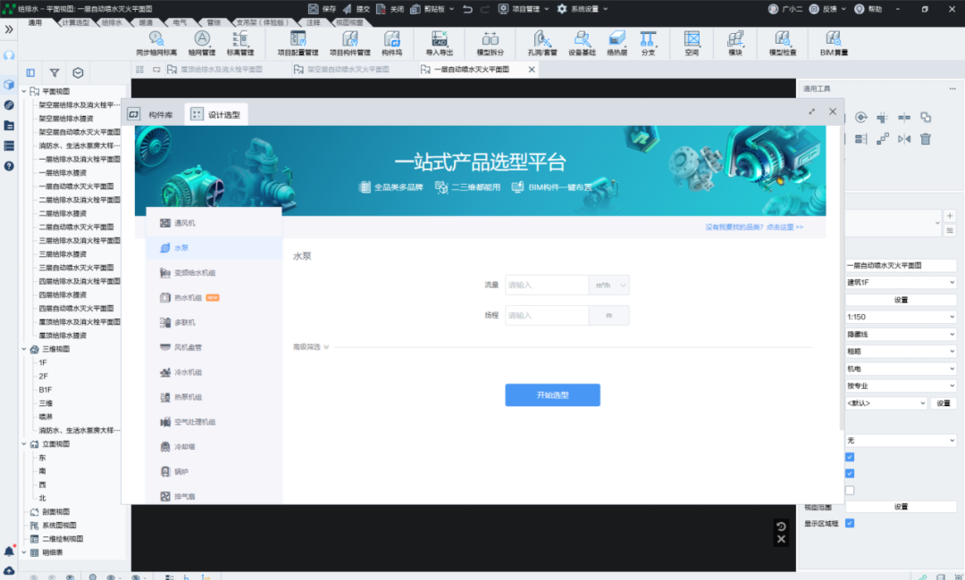Enlarge the selection dialog with expand arrows
Image resolution: width=965 pixels, height=580 pixels.
pos(811,112)
